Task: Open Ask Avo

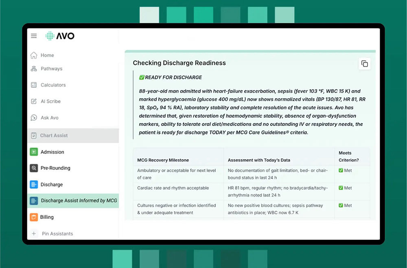Action: coord(50,118)
